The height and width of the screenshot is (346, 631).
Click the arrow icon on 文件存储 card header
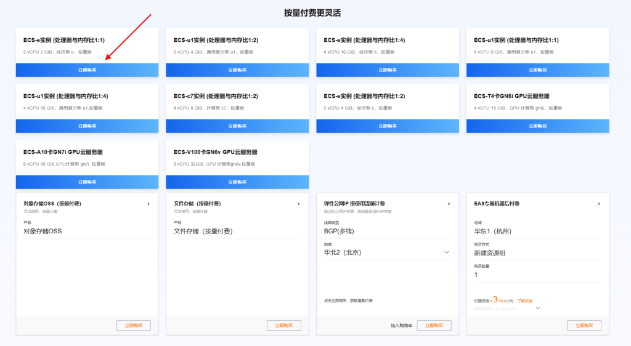pos(299,204)
